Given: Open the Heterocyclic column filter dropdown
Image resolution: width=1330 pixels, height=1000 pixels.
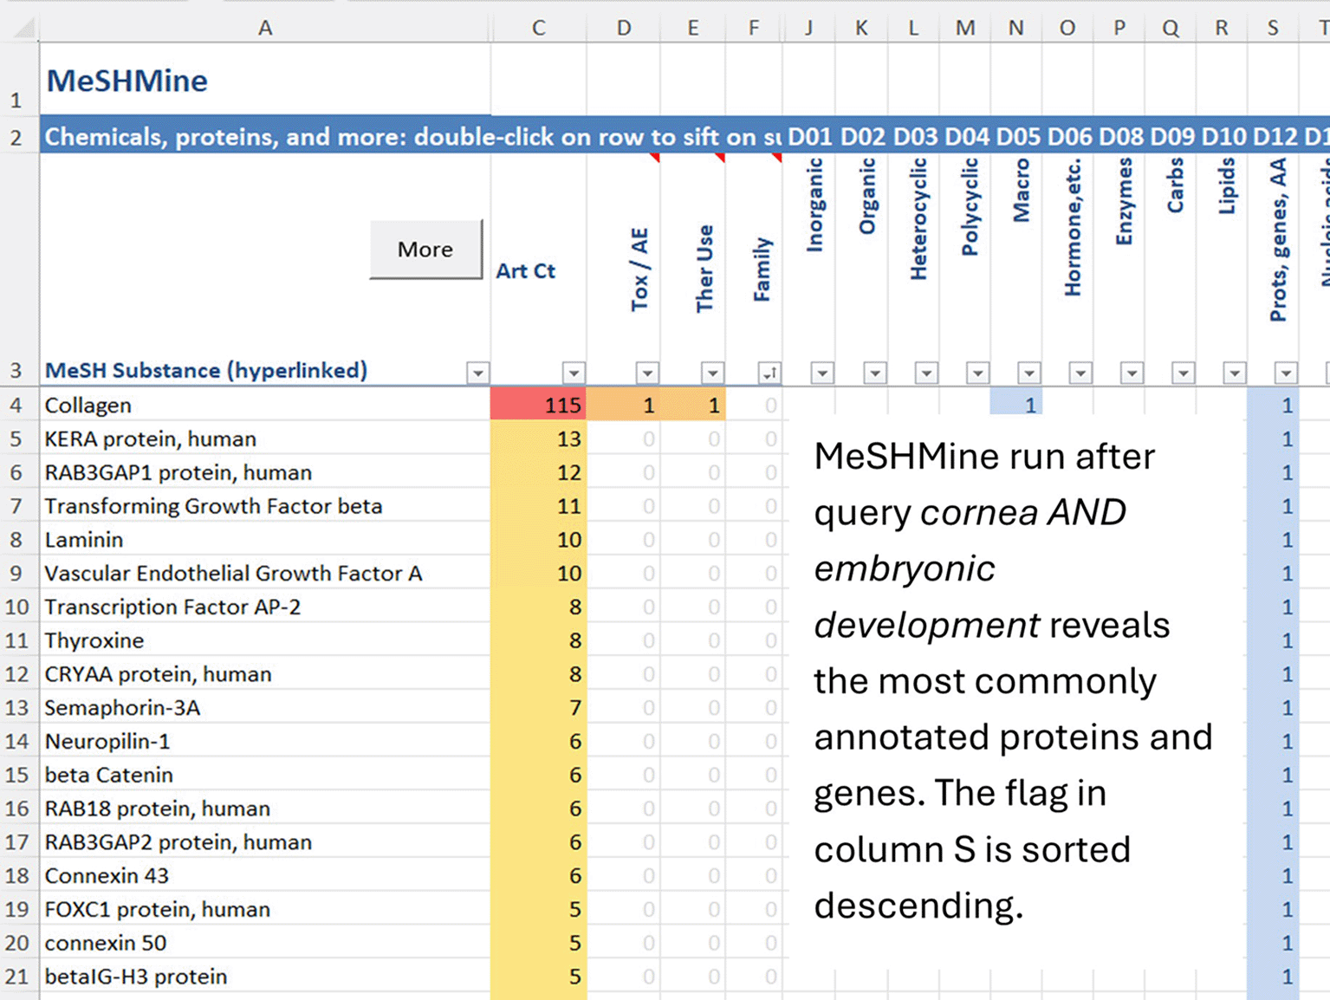Looking at the screenshot, I should pos(926,373).
